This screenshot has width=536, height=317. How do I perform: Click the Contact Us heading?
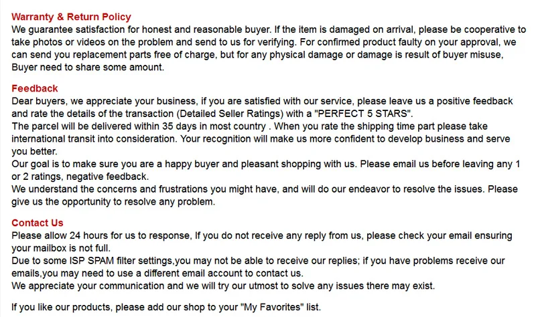click(x=38, y=223)
